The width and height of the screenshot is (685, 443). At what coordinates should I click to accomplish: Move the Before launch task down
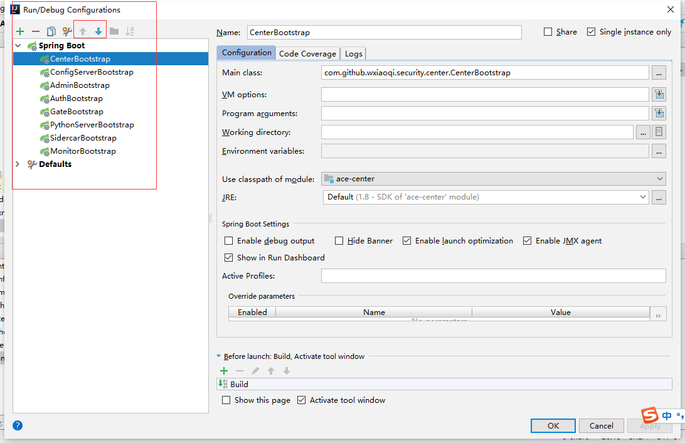click(x=287, y=371)
